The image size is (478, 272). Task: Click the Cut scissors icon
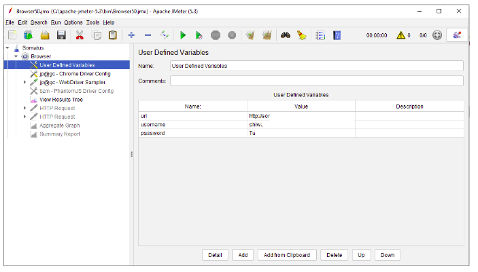(80, 35)
